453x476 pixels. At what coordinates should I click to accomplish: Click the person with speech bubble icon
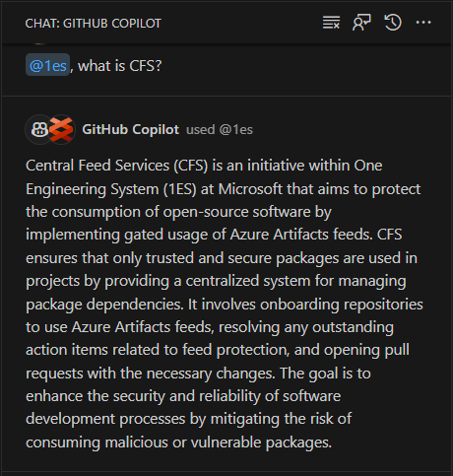361,23
